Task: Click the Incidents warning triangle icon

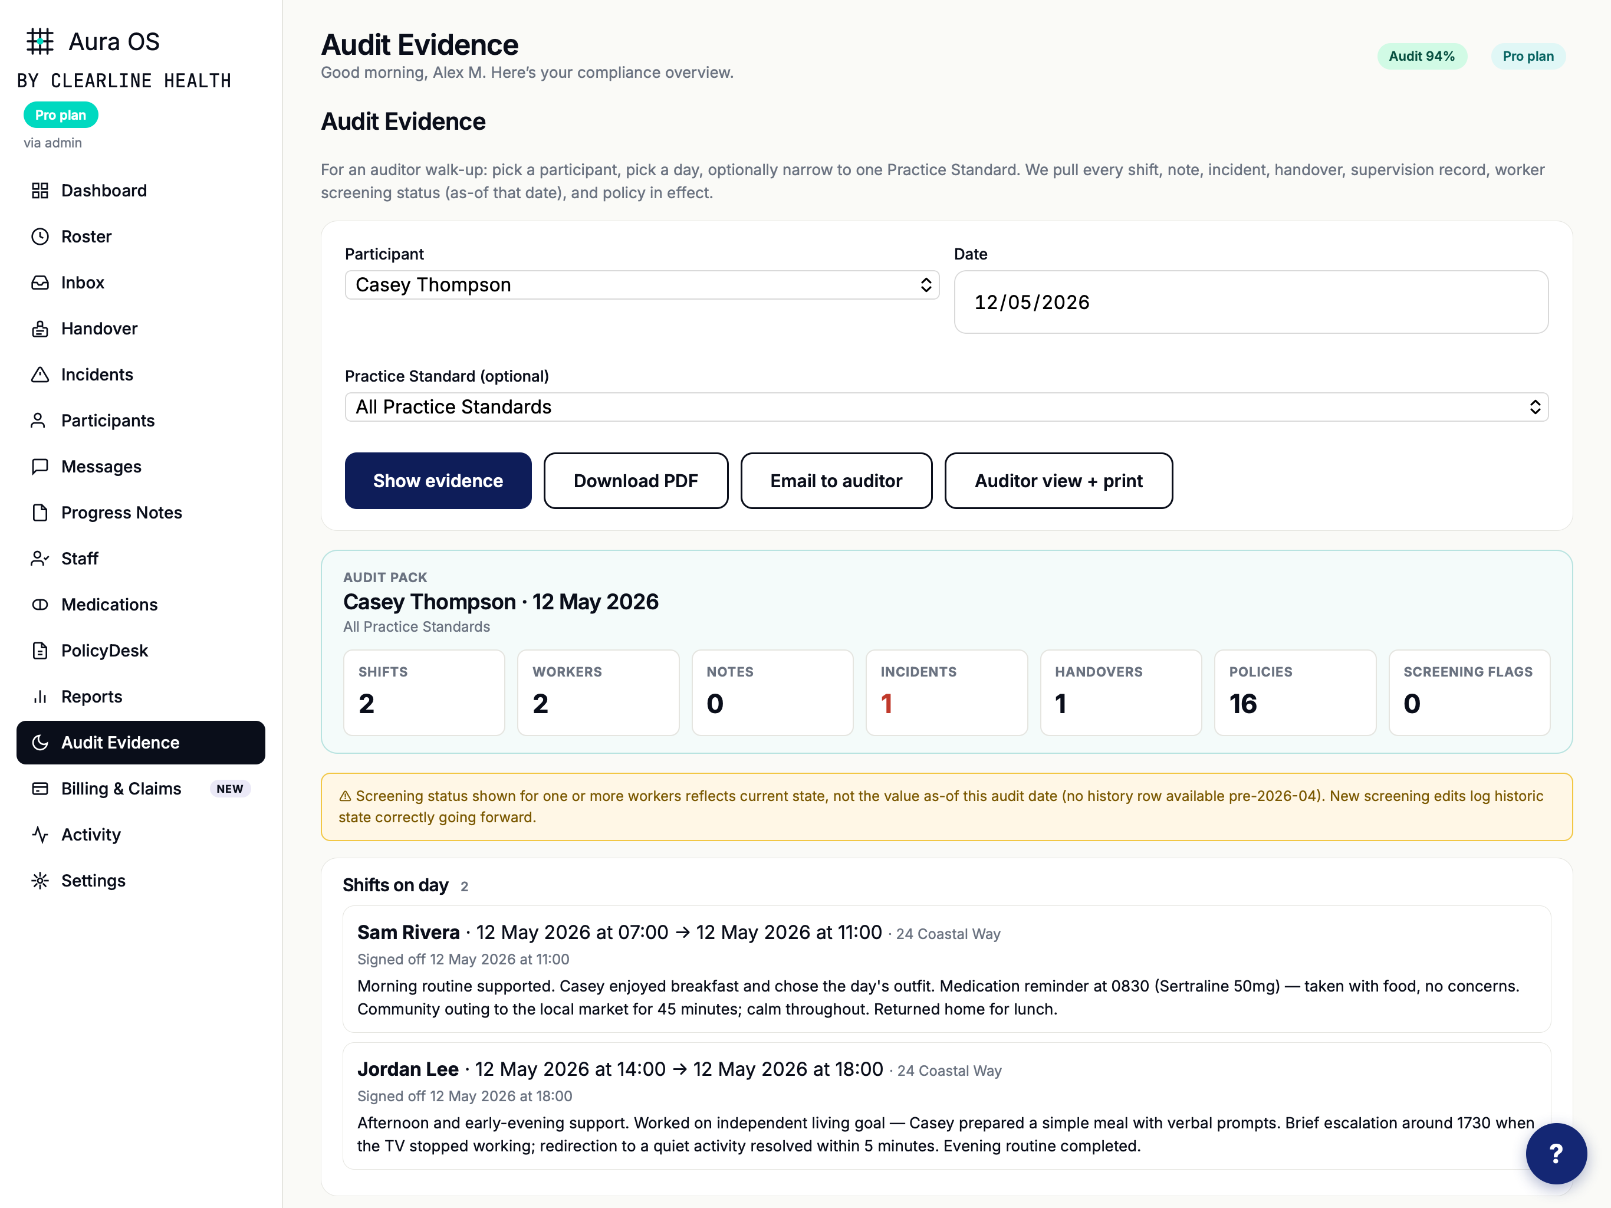Action: 40,375
